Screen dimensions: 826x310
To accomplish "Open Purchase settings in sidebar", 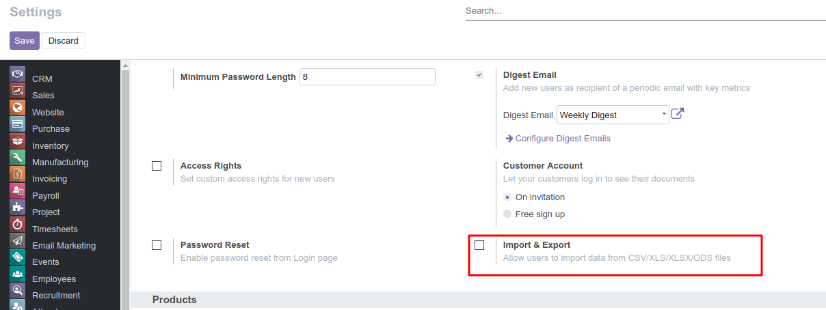I will [51, 129].
